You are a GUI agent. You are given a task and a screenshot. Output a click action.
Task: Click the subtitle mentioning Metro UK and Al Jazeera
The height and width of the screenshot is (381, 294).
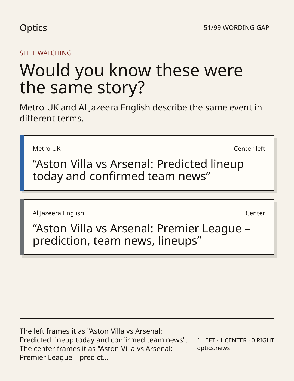coord(141,113)
